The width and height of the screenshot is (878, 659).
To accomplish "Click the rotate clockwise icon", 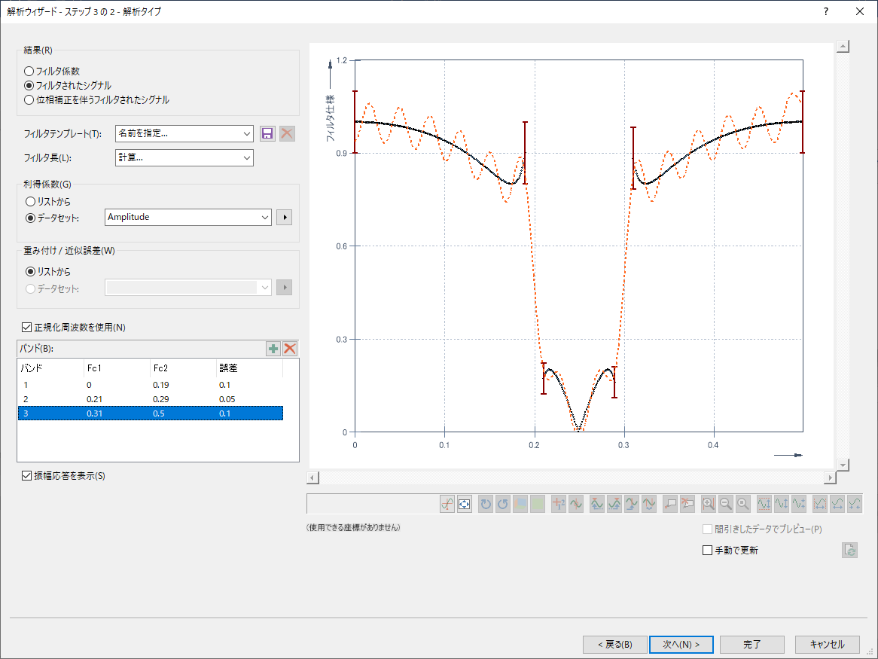I will click(486, 504).
